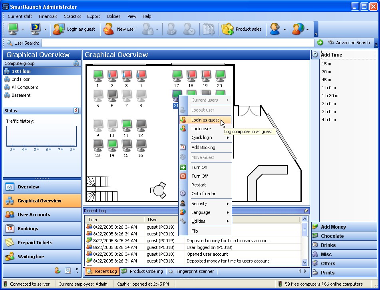Viewport: 380px width, 290px height.
Task: Open the Export menu
Action: click(x=94, y=16)
